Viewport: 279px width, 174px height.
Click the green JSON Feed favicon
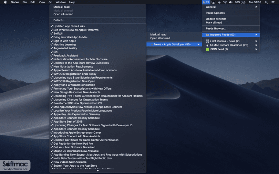[x=207, y=49]
